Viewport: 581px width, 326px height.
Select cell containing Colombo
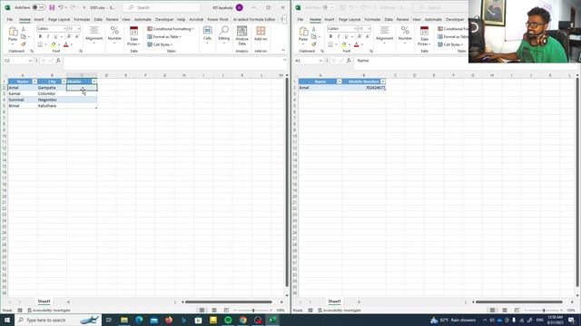point(52,93)
